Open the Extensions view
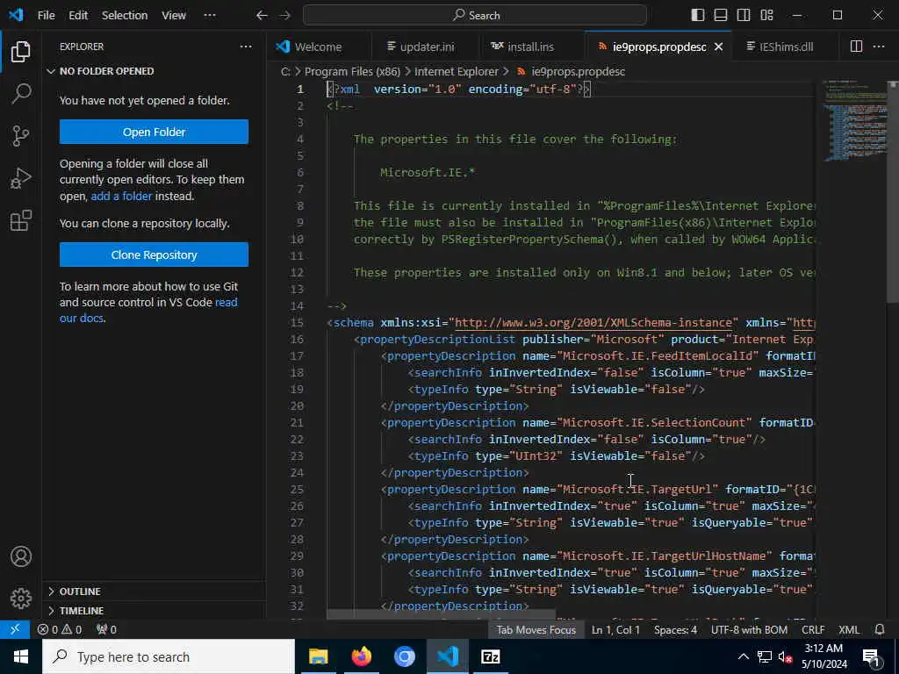 pyautogui.click(x=21, y=220)
